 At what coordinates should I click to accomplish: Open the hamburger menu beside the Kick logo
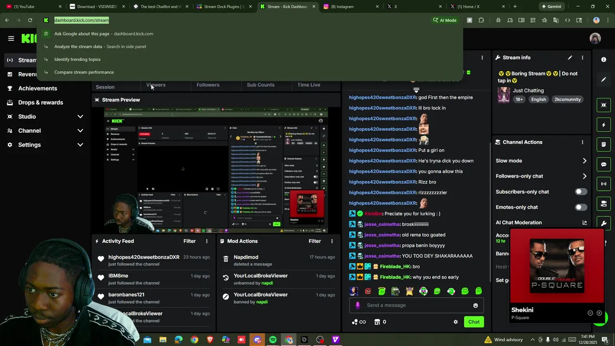click(x=11, y=38)
